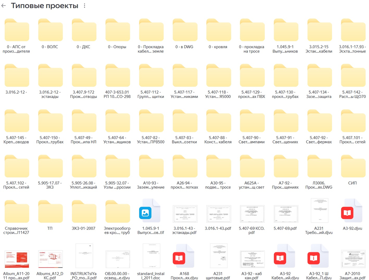Select folder А10-93 - Зазем...уление

[151, 166]
